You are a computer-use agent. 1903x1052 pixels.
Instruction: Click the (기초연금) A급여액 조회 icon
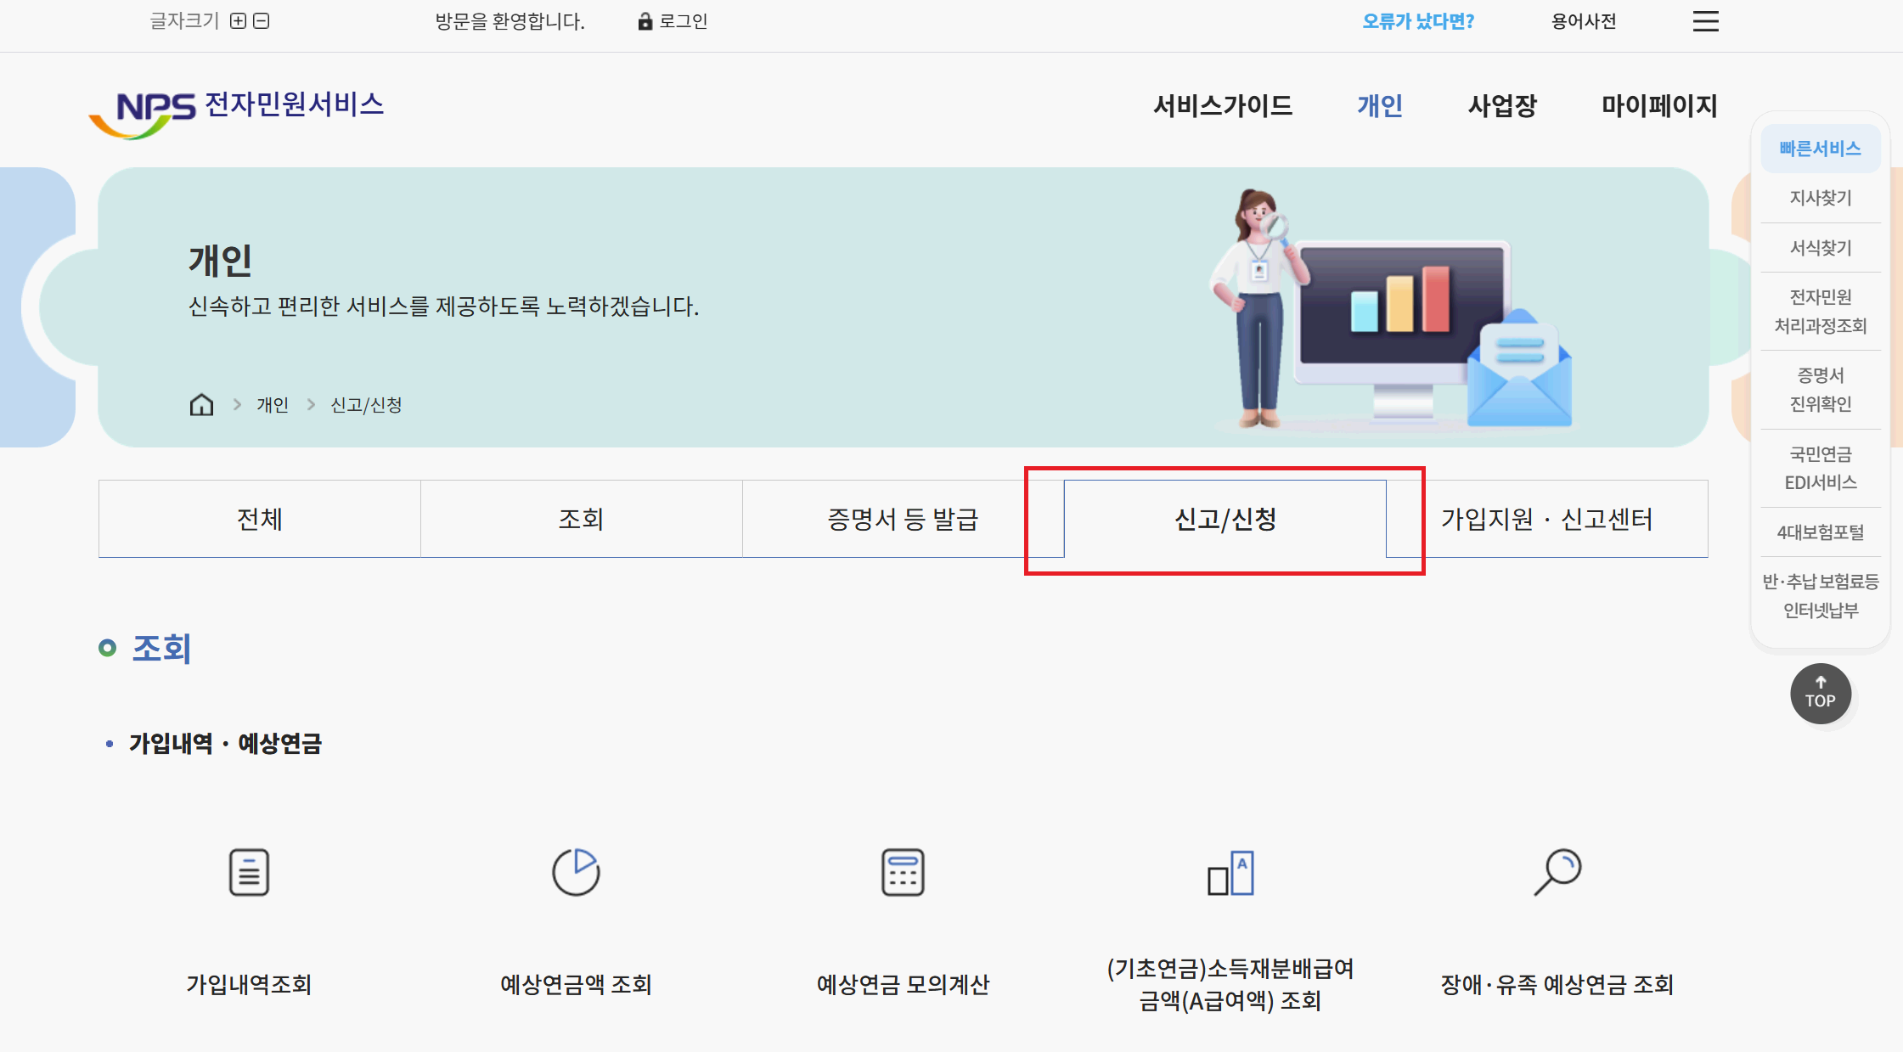[x=1230, y=871]
